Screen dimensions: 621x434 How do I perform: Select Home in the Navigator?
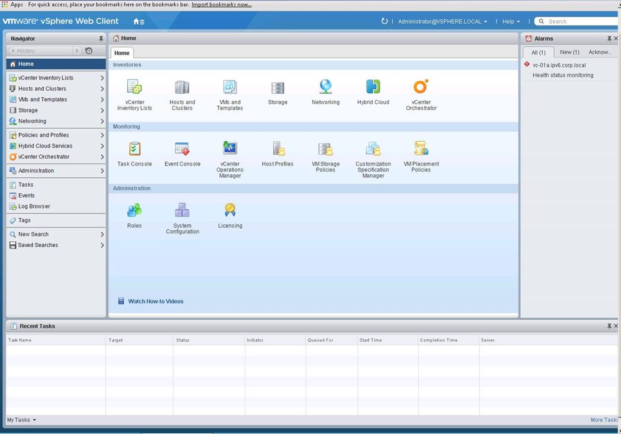point(56,64)
